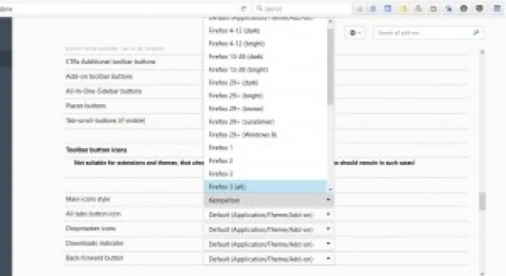This screenshot has width=506, height=276.
Task: Choose Firefox 3 icon style
Action: (x=265, y=174)
